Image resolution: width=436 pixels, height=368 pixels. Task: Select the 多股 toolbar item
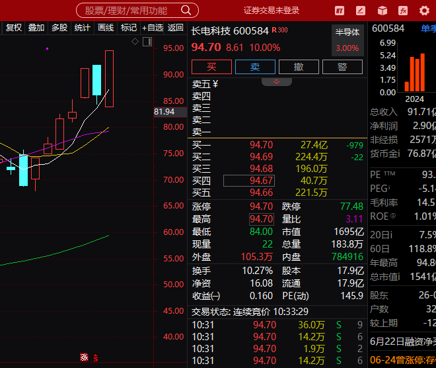point(59,28)
